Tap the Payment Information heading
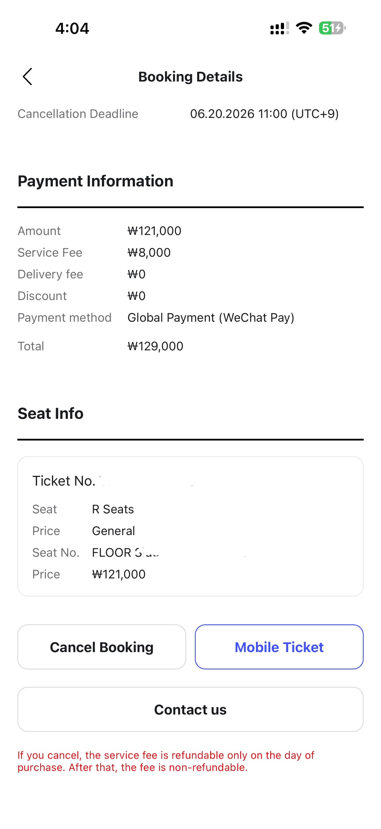The image size is (381, 829). [x=96, y=181]
